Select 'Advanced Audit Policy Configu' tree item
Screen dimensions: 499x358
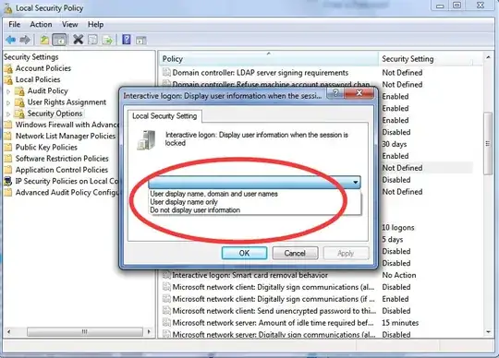click(x=67, y=193)
